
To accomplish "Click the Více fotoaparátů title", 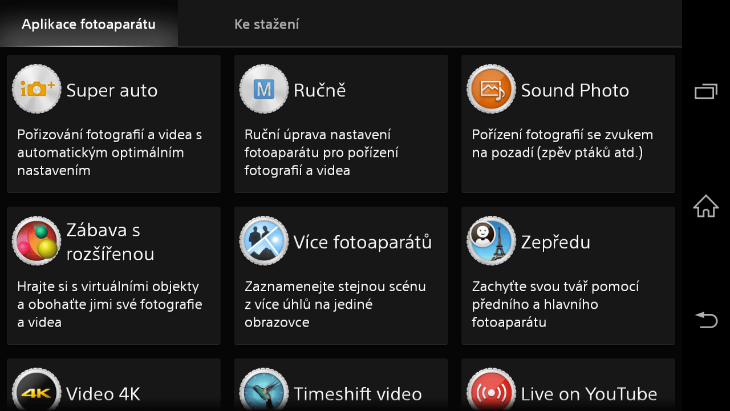I will coord(363,242).
